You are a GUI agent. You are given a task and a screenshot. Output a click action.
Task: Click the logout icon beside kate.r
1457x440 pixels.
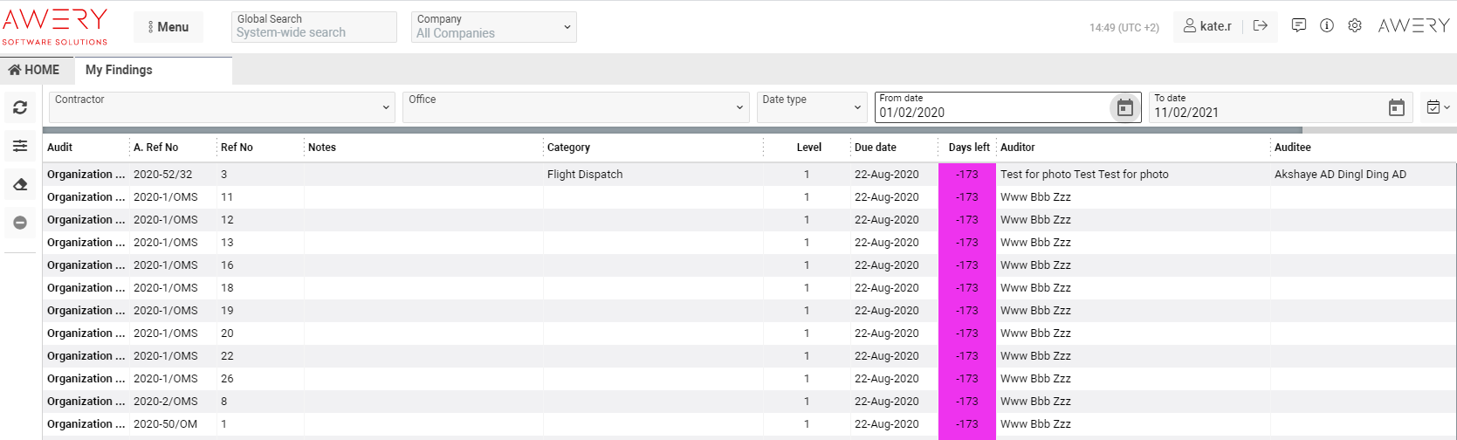pyautogui.click(x=1260, y=26)
